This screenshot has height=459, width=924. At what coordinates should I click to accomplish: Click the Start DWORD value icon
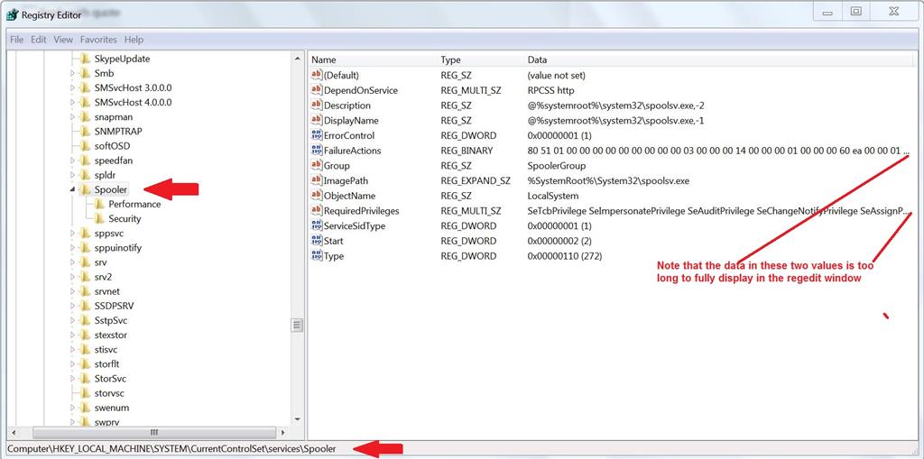317,241
